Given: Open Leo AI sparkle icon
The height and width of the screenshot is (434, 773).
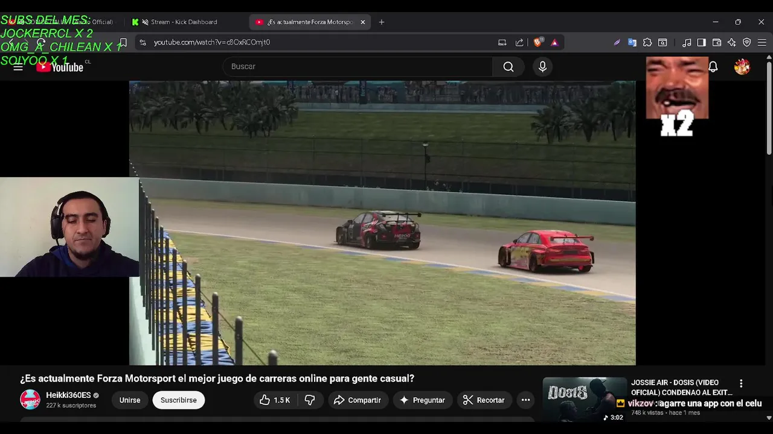Looking at the screenshot, I should [732, 42].
